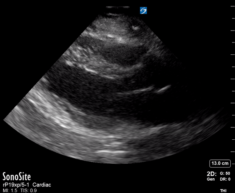Click the SonoSite logo text

(17, 176)
